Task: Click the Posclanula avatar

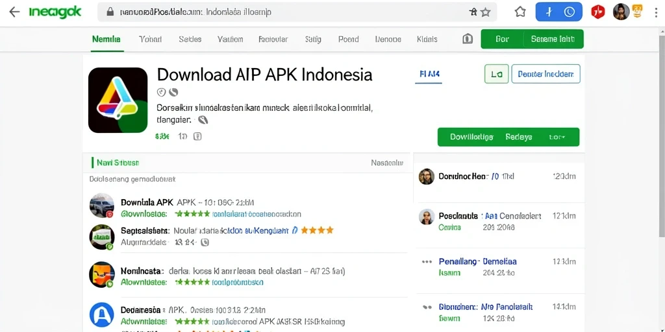Action: coord(426,217)
